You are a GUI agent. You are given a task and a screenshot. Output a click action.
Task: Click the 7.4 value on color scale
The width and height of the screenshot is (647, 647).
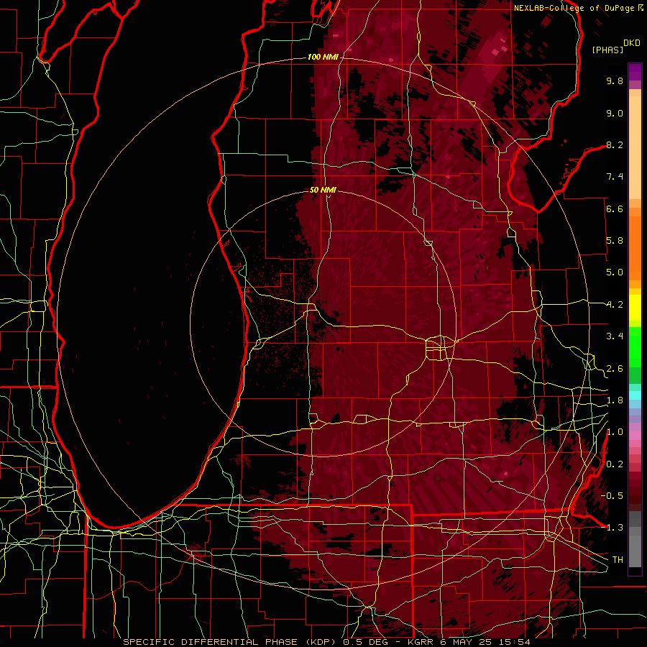pos(615,177)
